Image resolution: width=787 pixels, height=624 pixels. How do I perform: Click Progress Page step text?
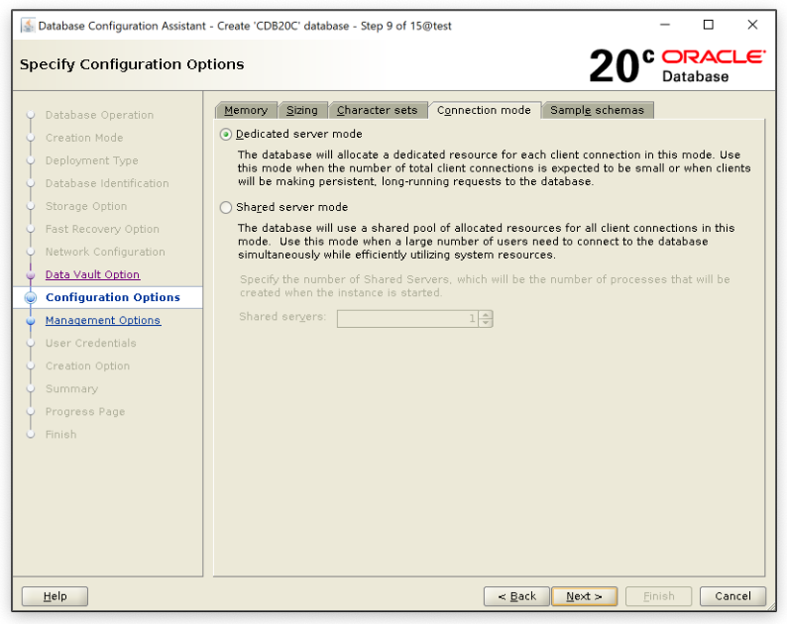tap(85, 412)
